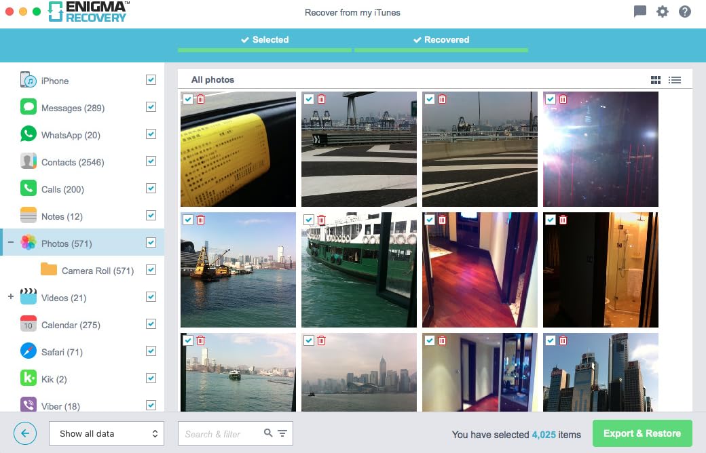Open the Camera Roll folder icon
Image resolution: width=706 pixels, height=453 pixels.
49,269
